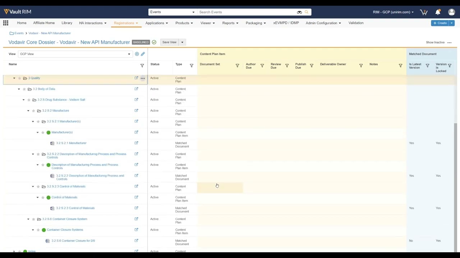The image size is (460, 258).
Task: Open the Type column filter
Action: pyautogui.click(x=191, y=66)
